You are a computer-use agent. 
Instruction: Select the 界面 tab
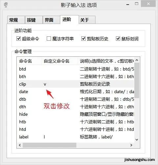pos(51,20)
